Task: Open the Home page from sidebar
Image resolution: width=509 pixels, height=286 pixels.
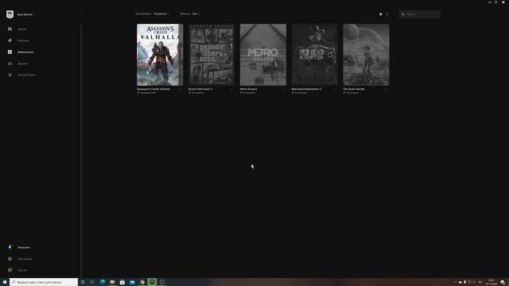Action: (17, 29)
